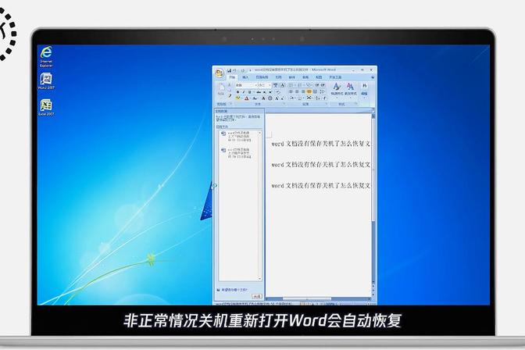Open the Underline style dropdown arrow
This screenshot has width=525, height=350.
point(254,92)
